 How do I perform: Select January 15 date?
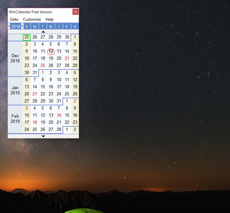point(43,87)
